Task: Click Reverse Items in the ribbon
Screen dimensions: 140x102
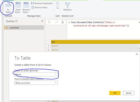Action: (x=39, y=7)
